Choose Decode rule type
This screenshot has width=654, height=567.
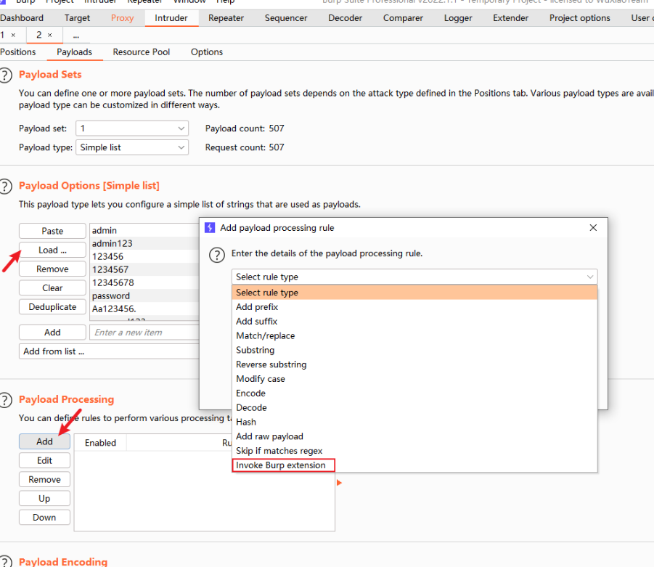click(414, 407)
